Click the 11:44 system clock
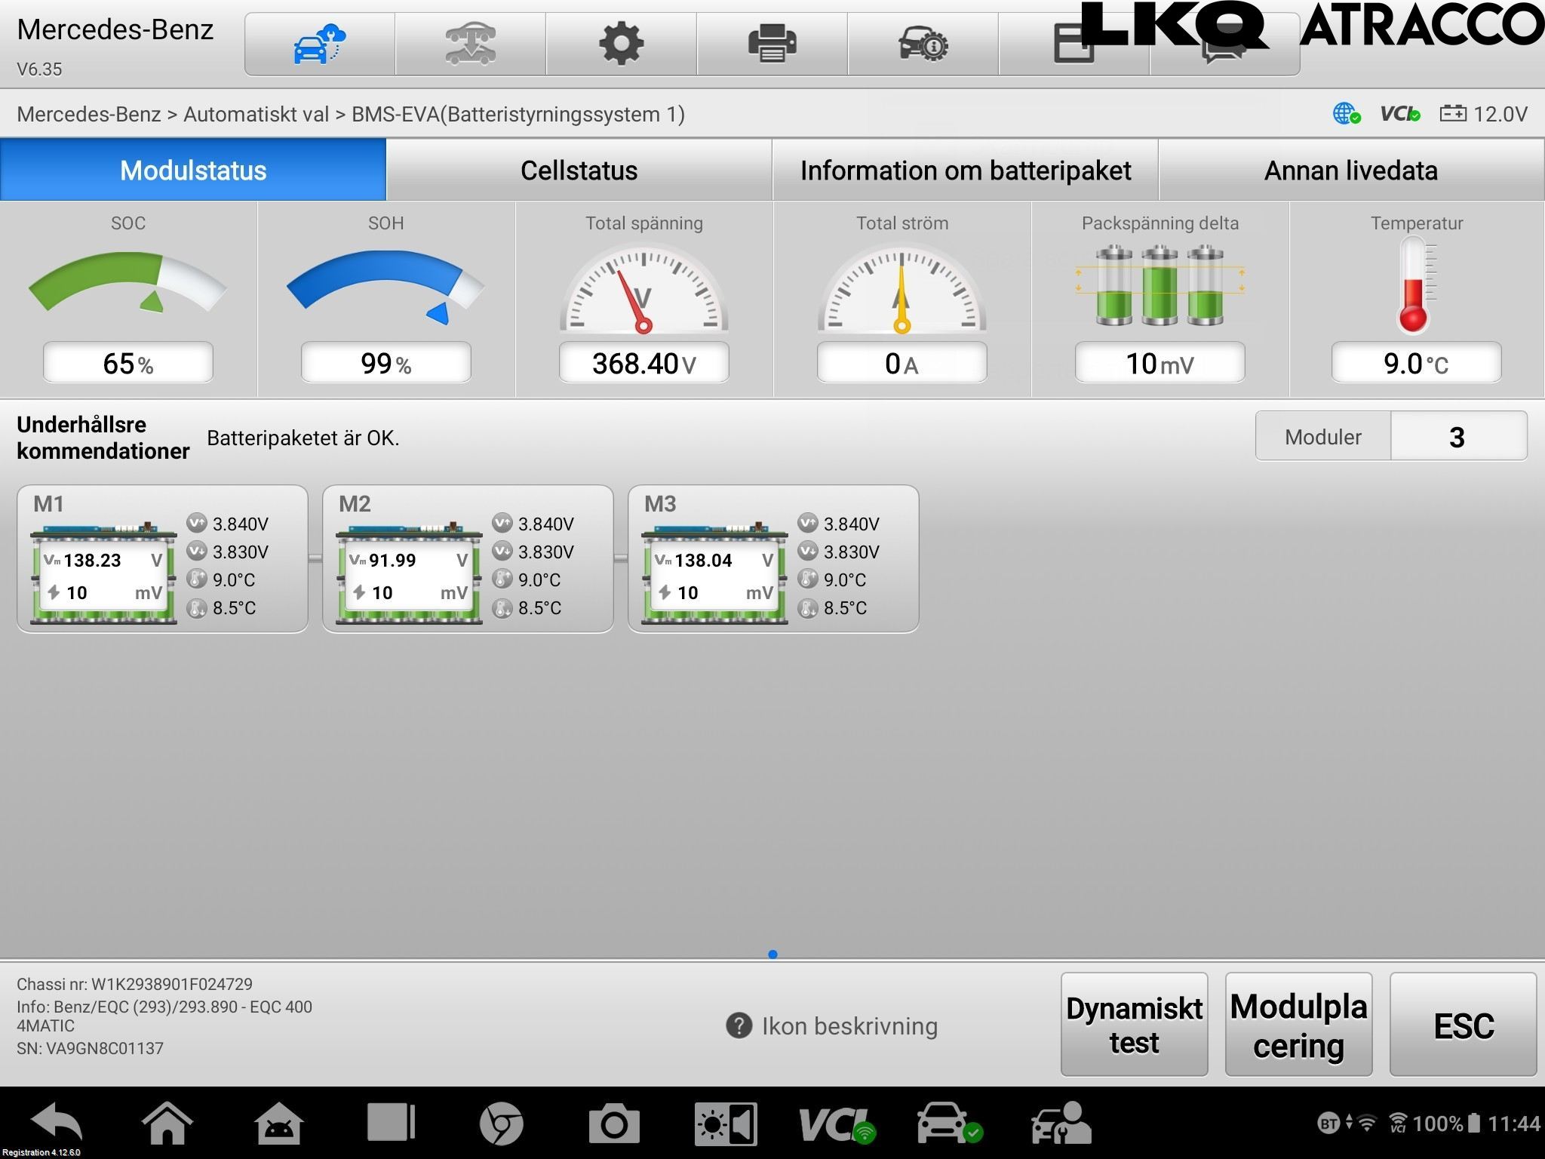The width and height of the screenshot is (1545, 1159). click(x=1514, y=1124)
